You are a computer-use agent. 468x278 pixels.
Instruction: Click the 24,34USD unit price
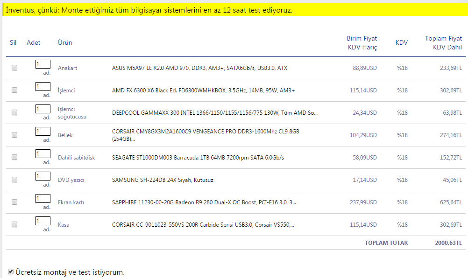point(365,112)
